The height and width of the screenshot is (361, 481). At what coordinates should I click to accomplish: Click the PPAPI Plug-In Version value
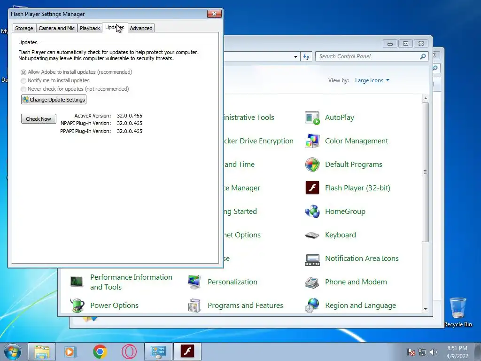tap(130, 132)
